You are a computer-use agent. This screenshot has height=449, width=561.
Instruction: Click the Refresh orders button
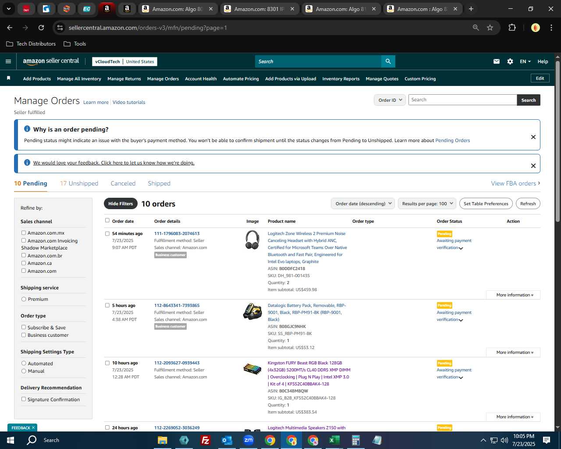click(x=528, y=203)
